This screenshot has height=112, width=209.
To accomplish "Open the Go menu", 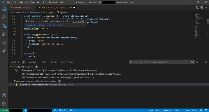I will pyautogui.click(x=39, y=2).
